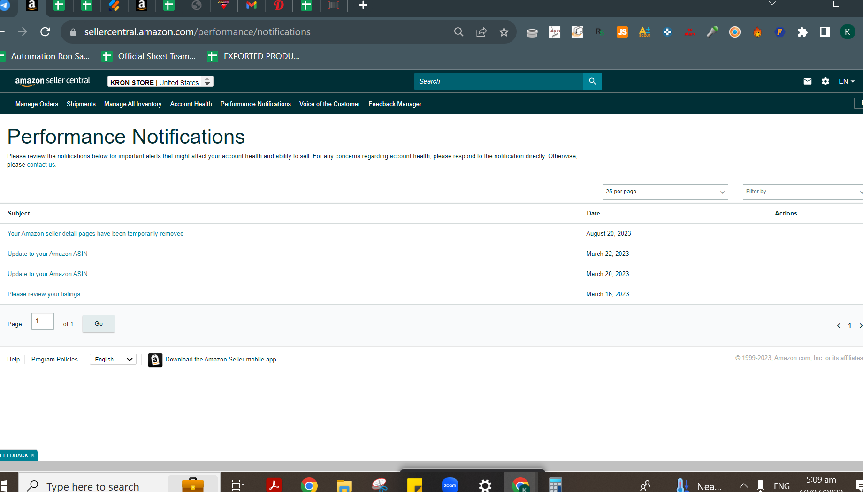Share this page using the share icon
863x492 pixels.
tap(481, 32)
